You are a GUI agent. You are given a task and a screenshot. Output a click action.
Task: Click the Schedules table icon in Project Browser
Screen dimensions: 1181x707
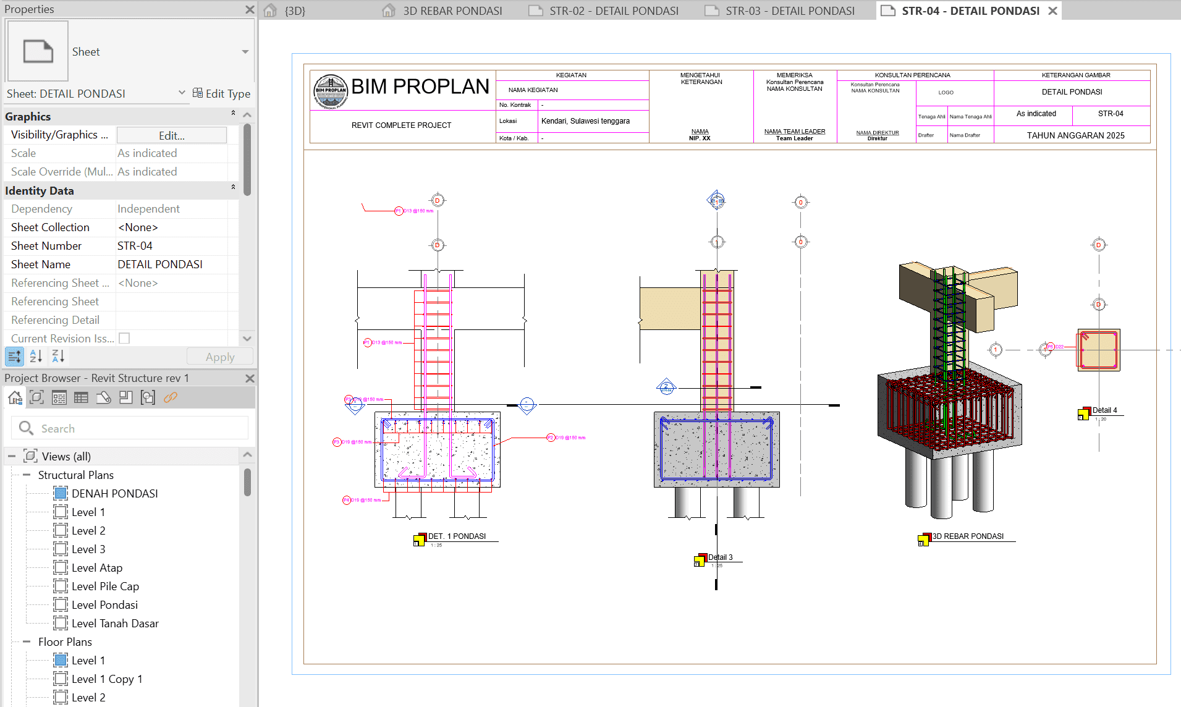point(81,397)
